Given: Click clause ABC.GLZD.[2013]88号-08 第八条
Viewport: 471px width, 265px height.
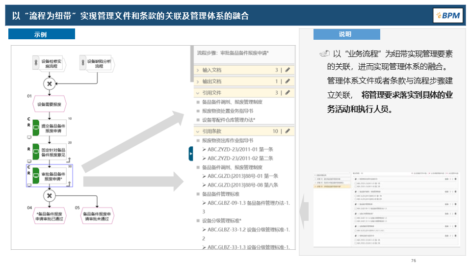Looking at the screenshot, I should 243,185.
